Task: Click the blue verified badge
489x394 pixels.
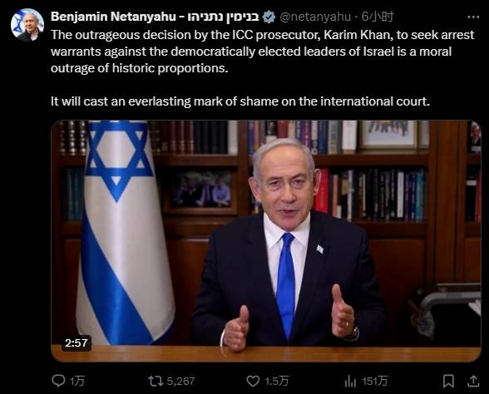Action: pyautogui.click(x=269, y=17)
